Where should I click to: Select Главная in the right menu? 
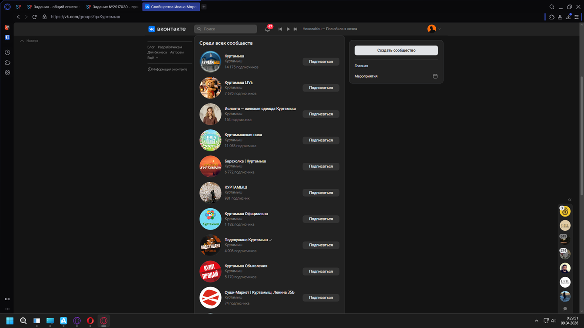(362, 66)
